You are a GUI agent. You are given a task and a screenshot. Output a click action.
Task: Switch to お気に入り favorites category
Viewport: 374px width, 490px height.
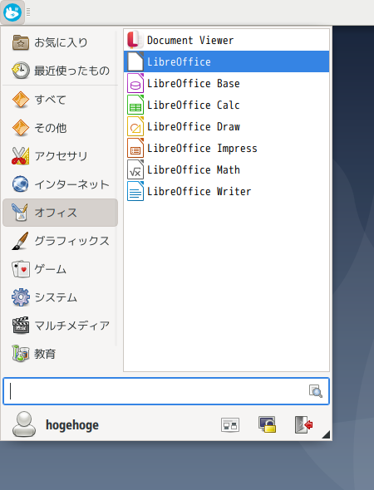point(61,42)
